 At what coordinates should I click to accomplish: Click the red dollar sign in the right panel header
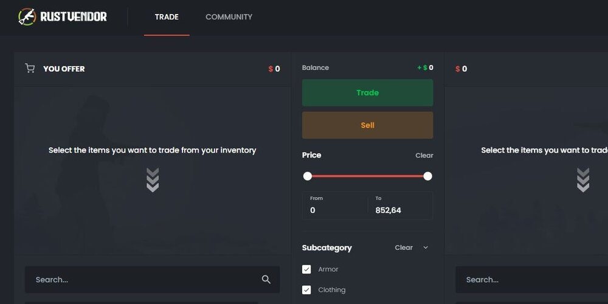pos(458,69)
